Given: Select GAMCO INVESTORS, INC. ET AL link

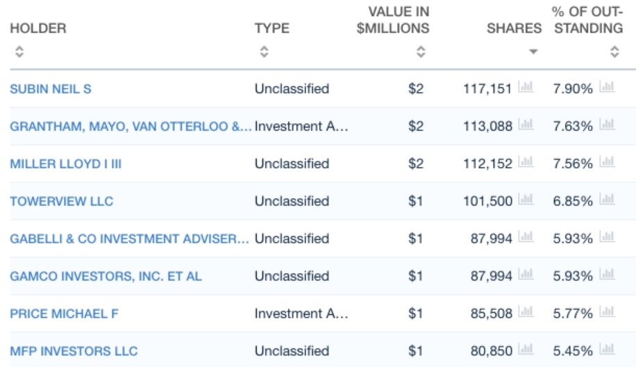Looking at the screenshot, I should point(106,276).
